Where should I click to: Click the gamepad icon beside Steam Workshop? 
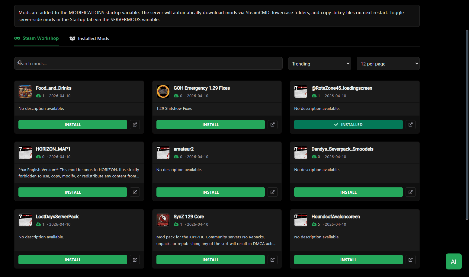click(x=17, y=38)
